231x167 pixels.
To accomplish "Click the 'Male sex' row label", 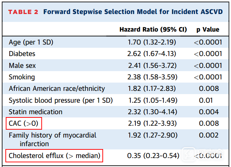I will coord(22,65).
